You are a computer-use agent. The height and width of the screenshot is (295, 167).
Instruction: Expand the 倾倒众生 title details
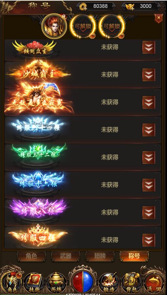coord(149,47)
